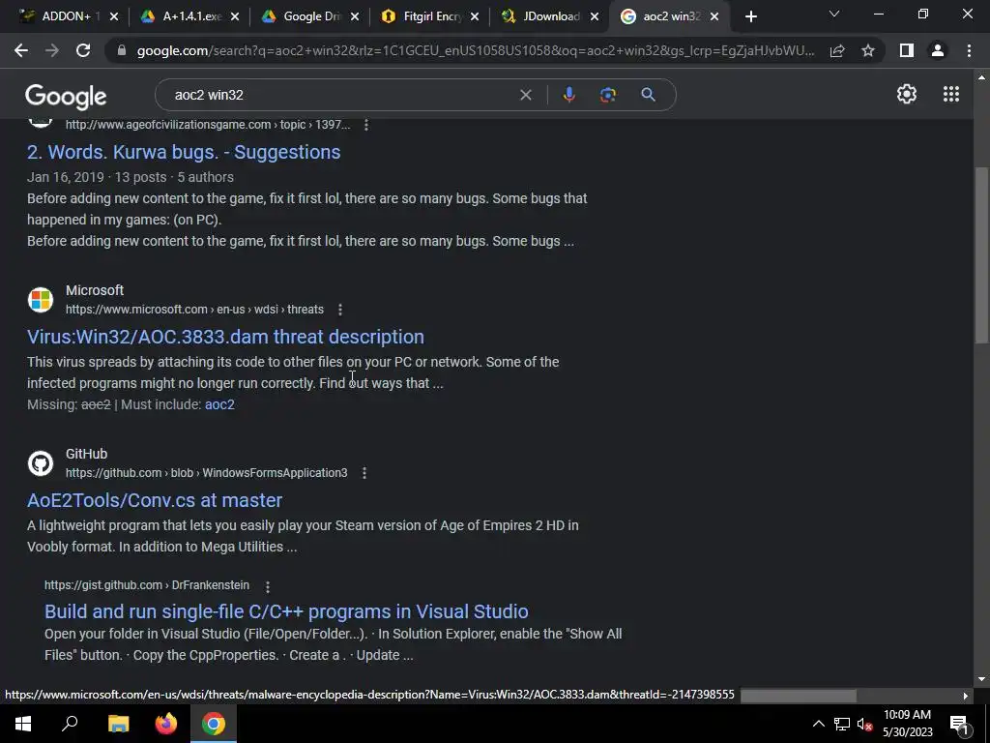Screen dimensions: 990x743
Task: Bookmark this page with the star icon
Action: (x=868, y=50)
